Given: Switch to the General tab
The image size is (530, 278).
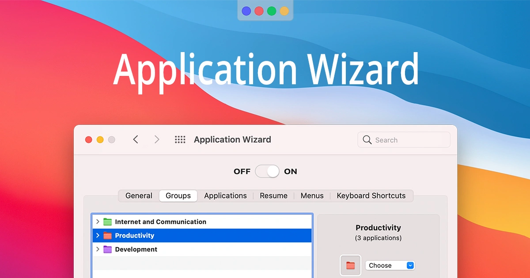Looking at the screenshot, I should coord(139,195).
